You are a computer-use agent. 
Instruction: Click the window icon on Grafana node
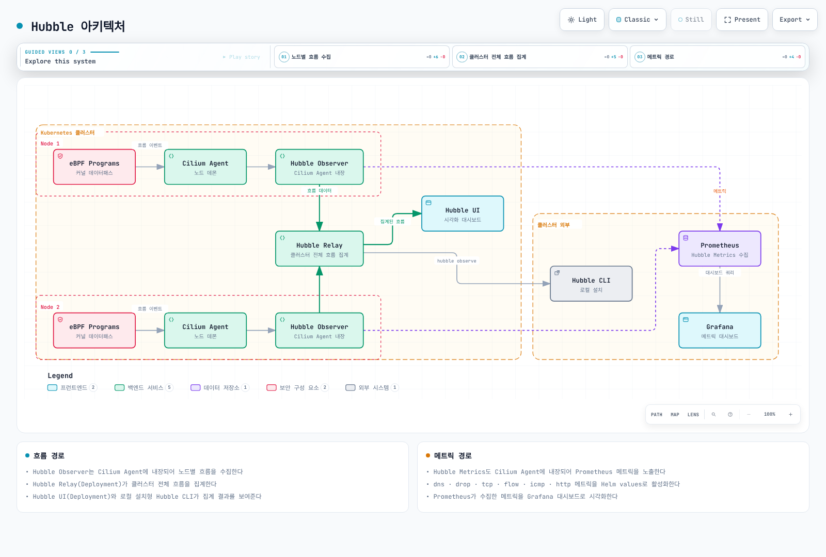[686, 319]
